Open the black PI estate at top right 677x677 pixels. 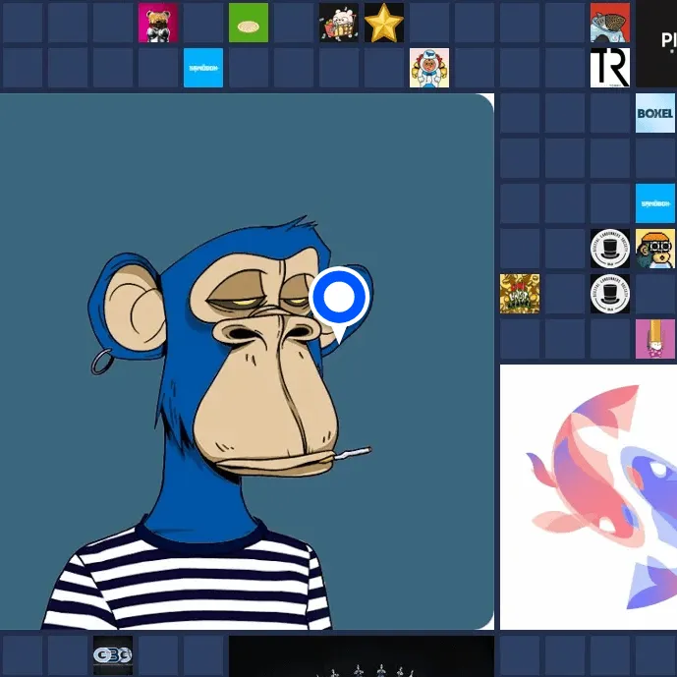656,45
